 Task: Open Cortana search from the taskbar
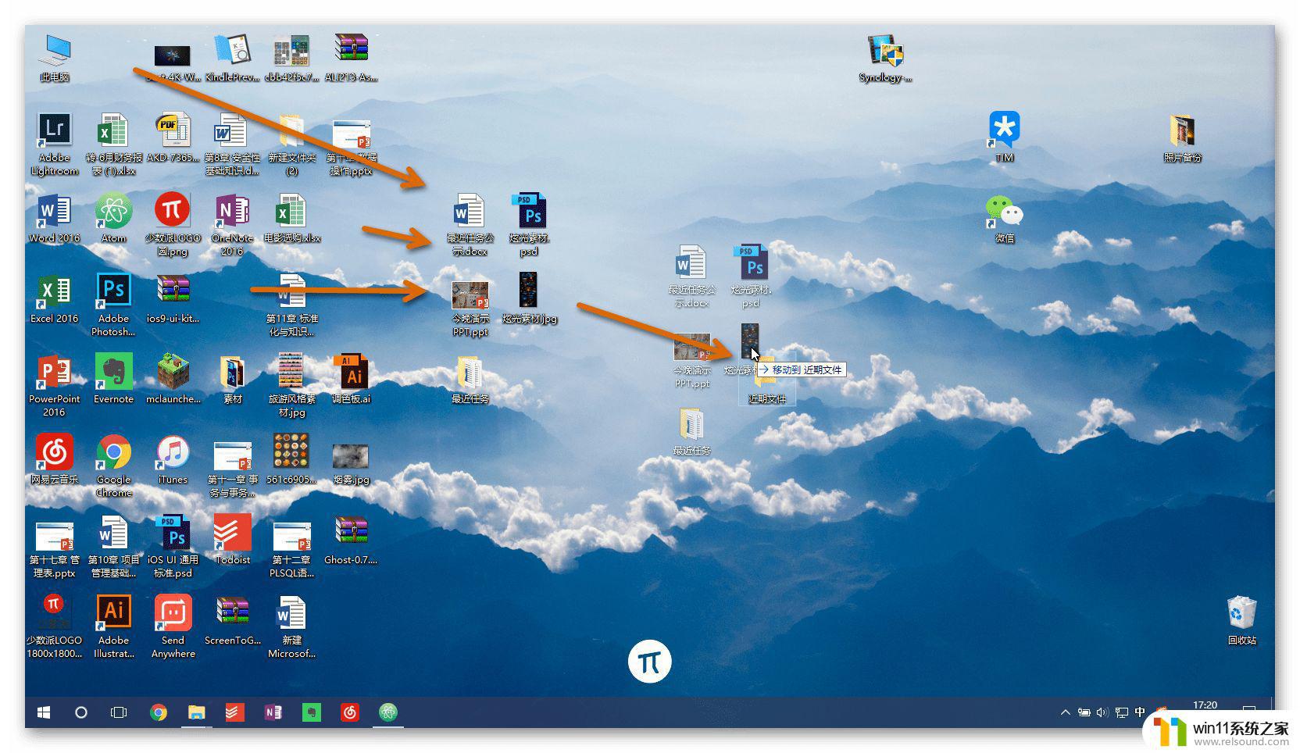(80, 712)
